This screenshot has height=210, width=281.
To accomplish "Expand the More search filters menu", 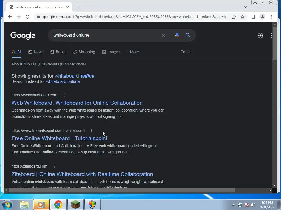I will (133, 52).
